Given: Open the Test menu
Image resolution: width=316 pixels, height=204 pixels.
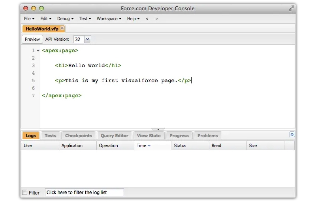Looking at the screenshot, I should [x=85, y=19].
